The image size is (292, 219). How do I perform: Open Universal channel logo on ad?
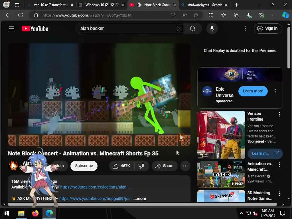click(x=207, y=91)
